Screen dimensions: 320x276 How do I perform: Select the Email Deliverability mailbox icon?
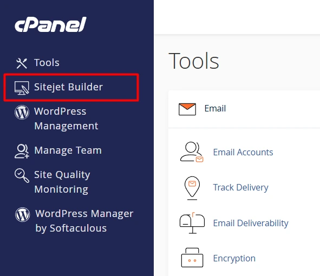click(x=192, y=223)
